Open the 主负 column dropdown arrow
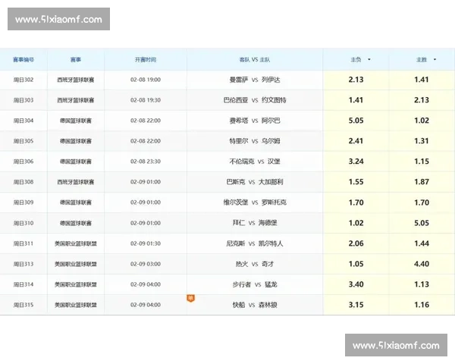 click(369, 59)
